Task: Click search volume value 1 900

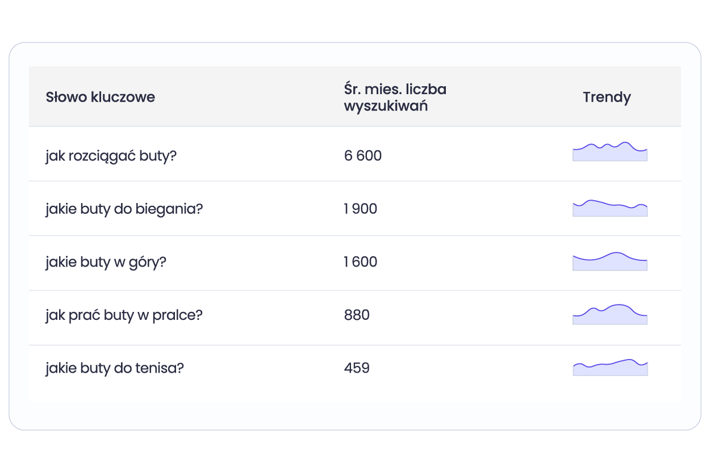Action: [x=360, y=209]
